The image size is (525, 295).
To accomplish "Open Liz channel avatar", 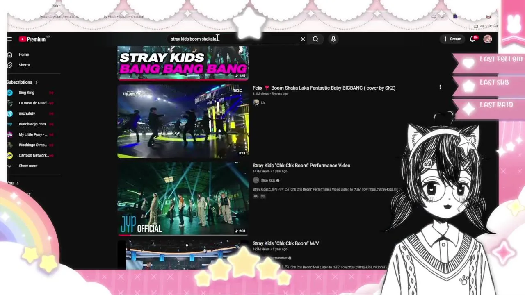I will click(x=256, y=102).
